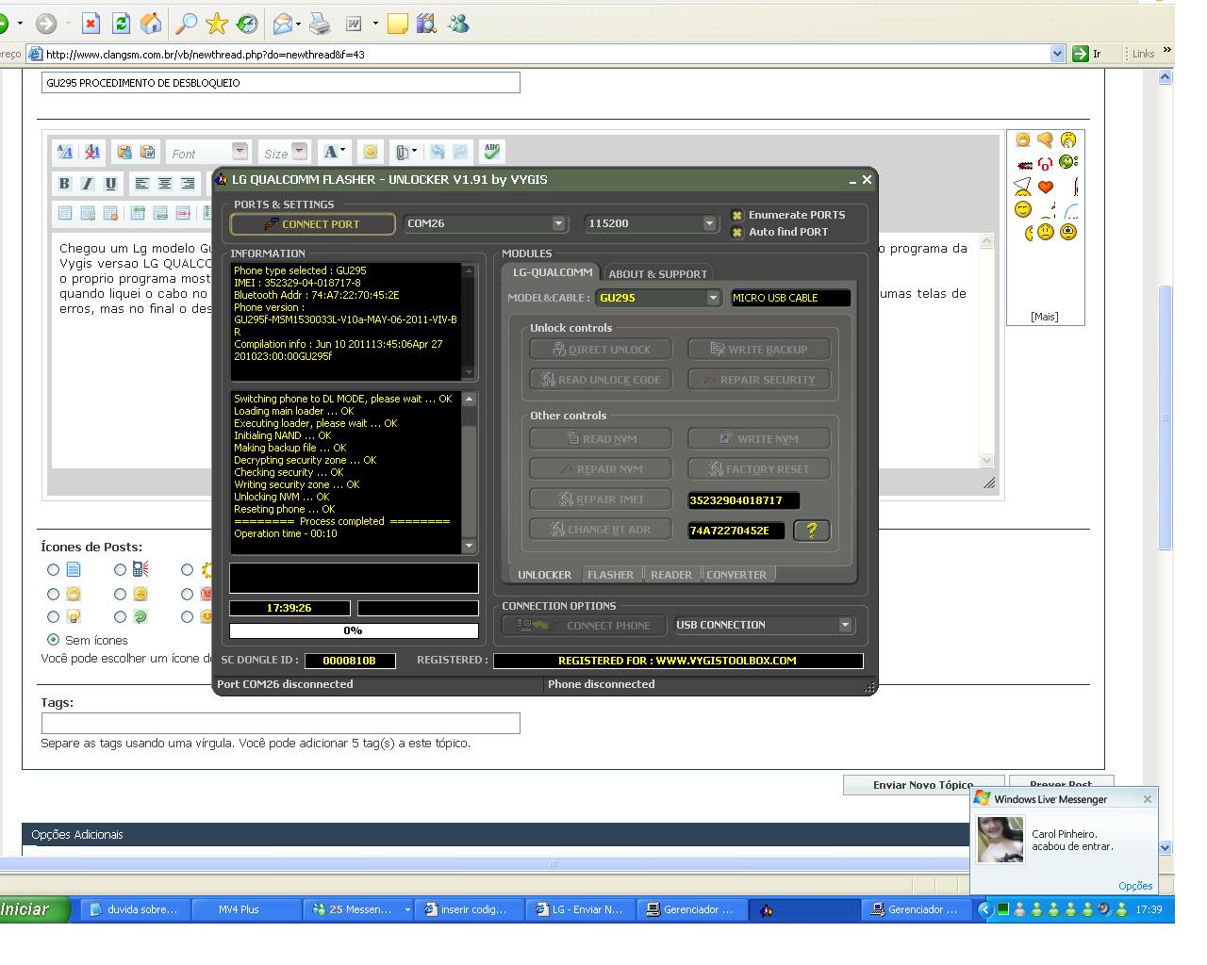Toggle Auto find PORT checkbox
This screenshot has height=965, width=1207.
coord(737,232)
